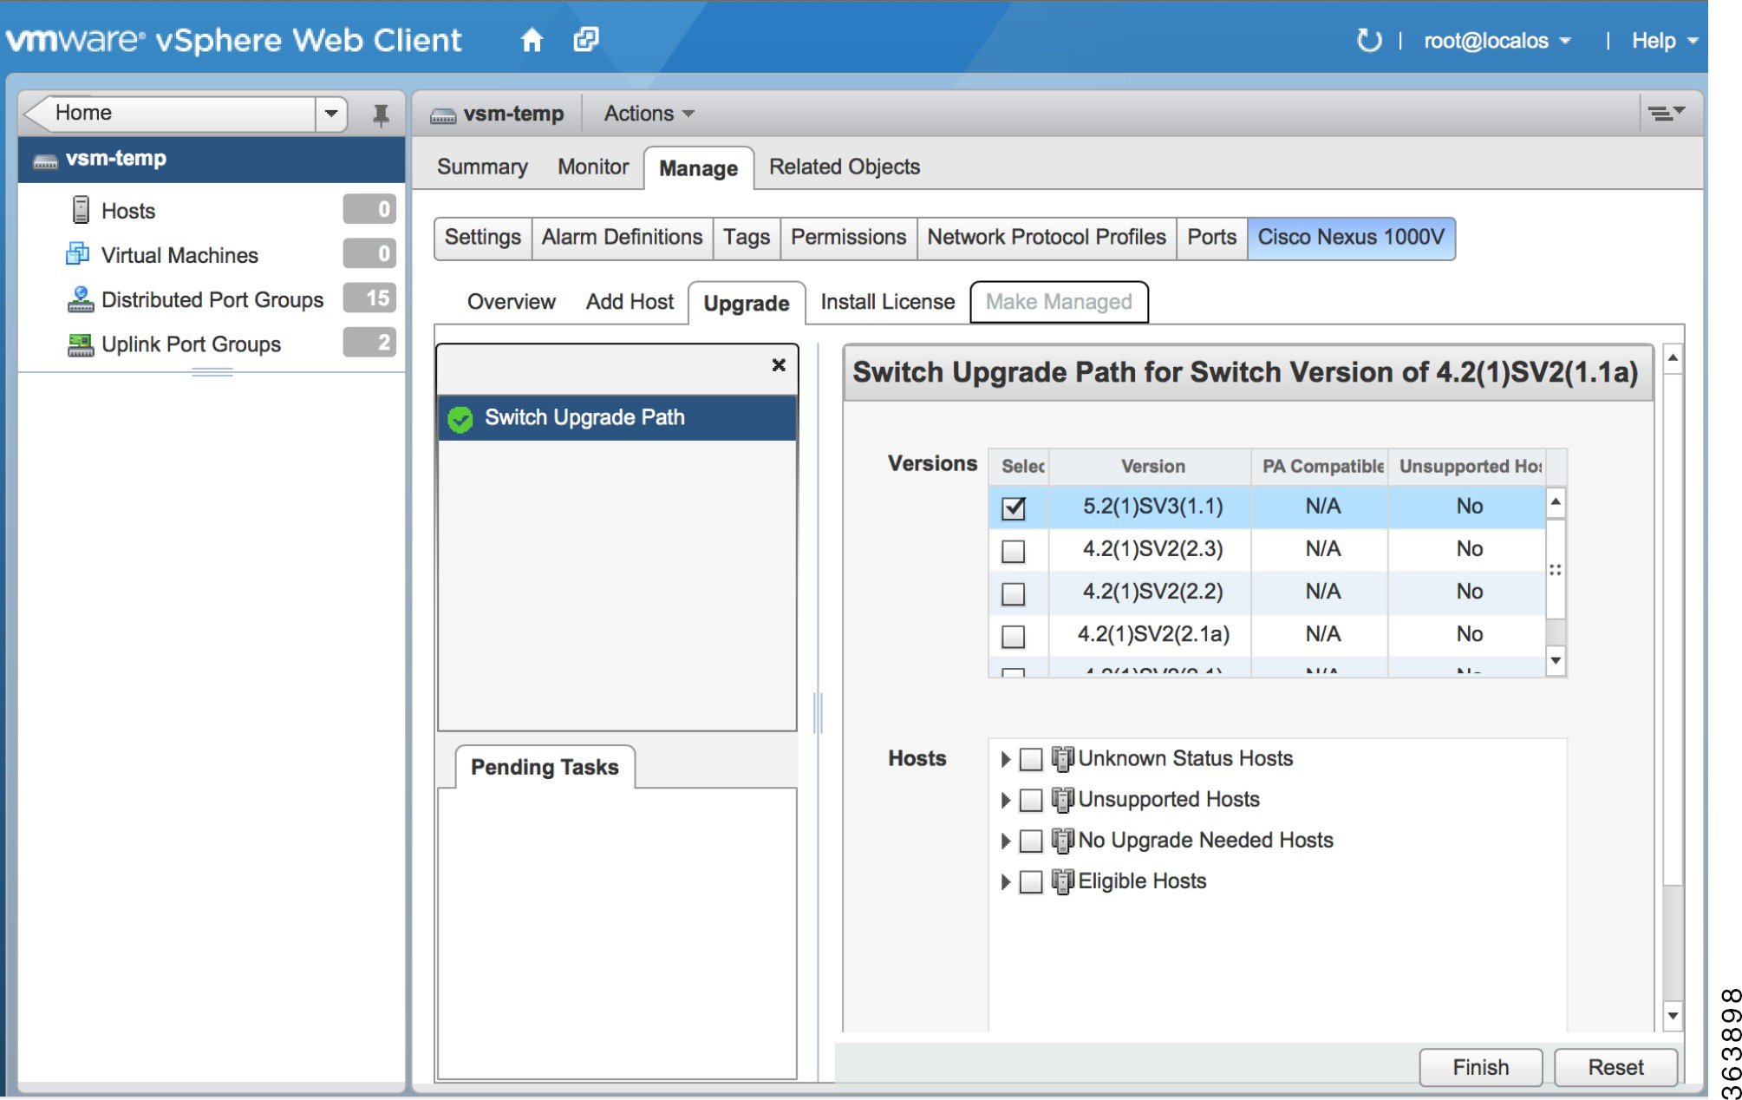The width and height of the screenshot is (1742, 1100).
Task: Click the Home icon in header
Action: (x=532, y=40)
